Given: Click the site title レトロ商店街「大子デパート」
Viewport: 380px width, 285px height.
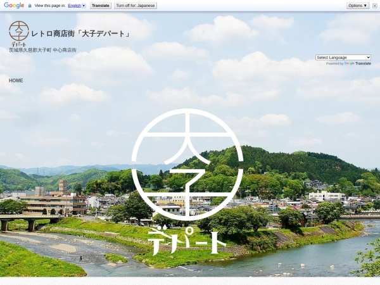Looking at the screenshot, I should (81, 34).
